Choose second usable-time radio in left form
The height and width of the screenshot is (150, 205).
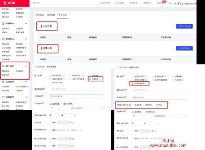click(x=62, y=104)
